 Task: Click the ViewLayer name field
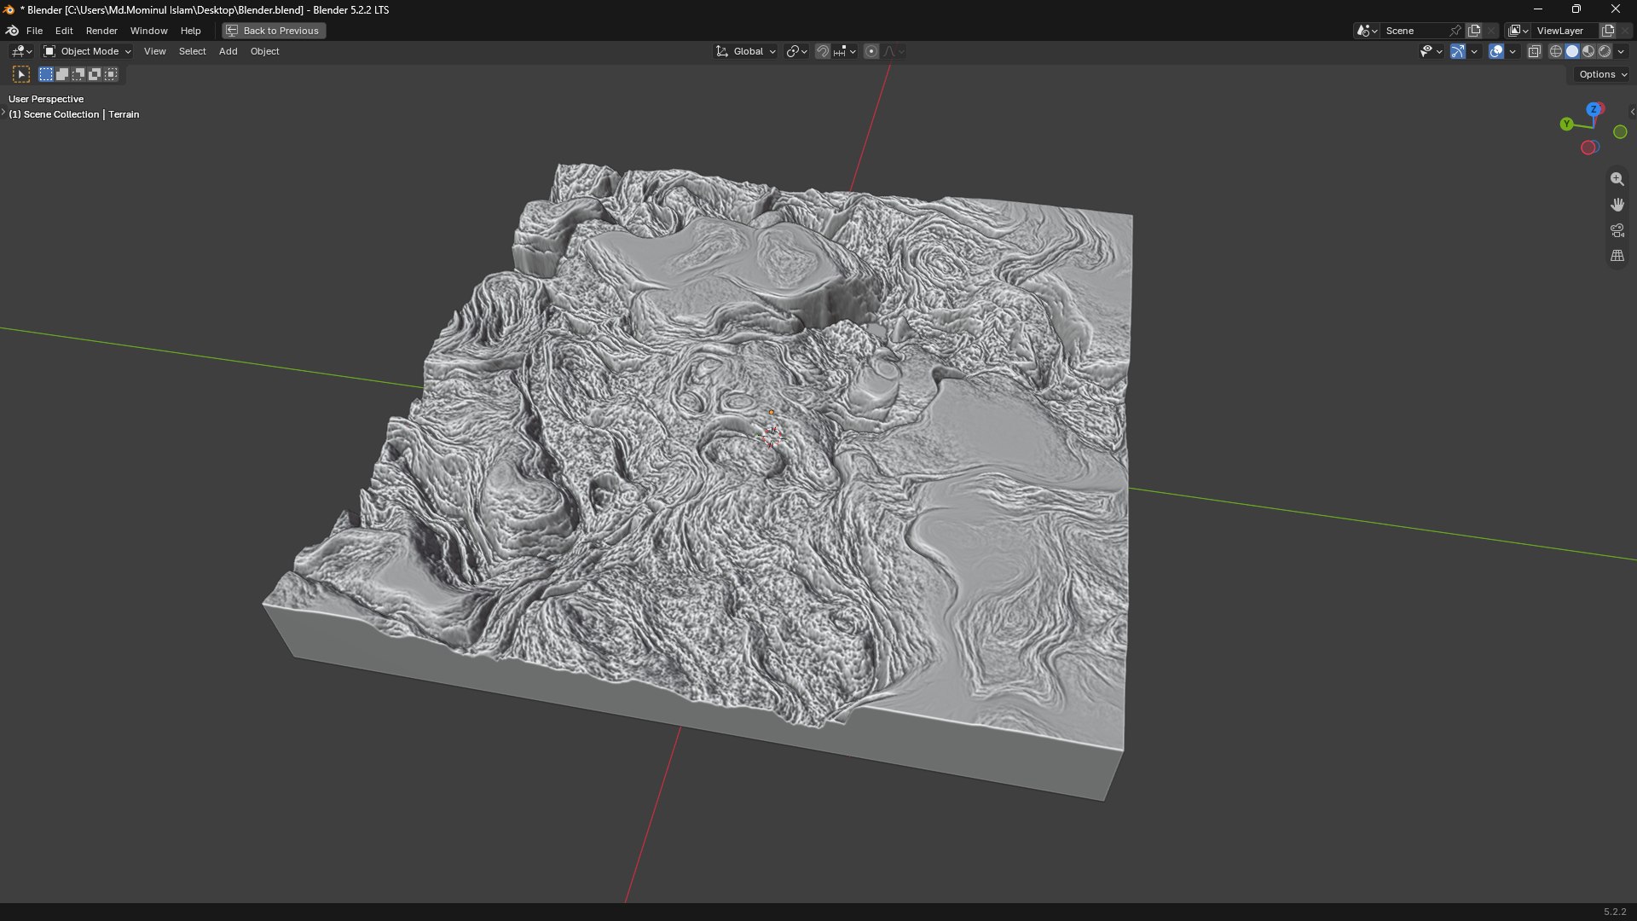[x=1565, y=31]
